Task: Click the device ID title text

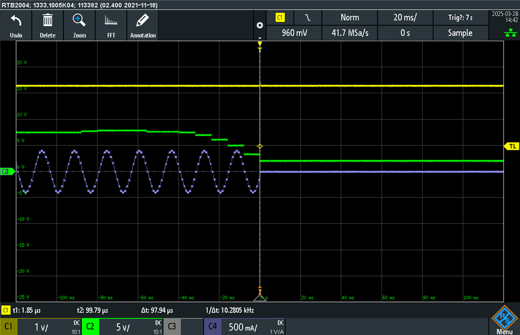Action: [80, 5]
